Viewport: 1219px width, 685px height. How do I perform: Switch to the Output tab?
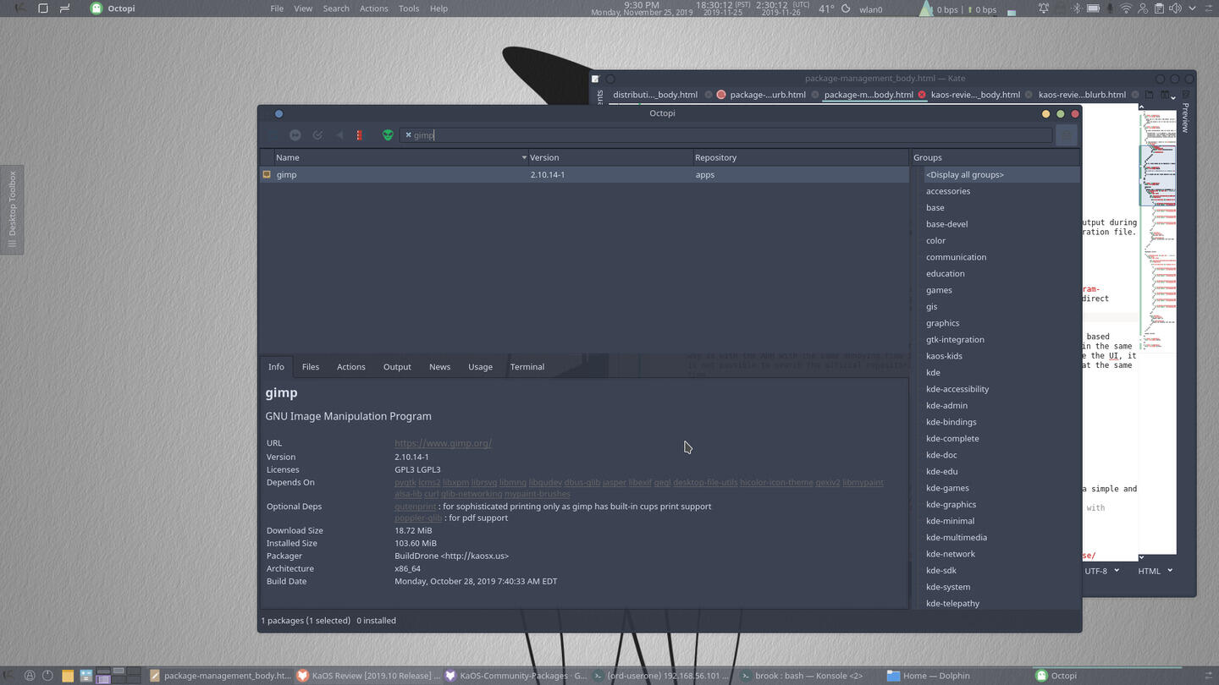397,367
